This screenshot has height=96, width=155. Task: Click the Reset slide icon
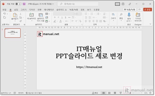[x=47, y=18]
